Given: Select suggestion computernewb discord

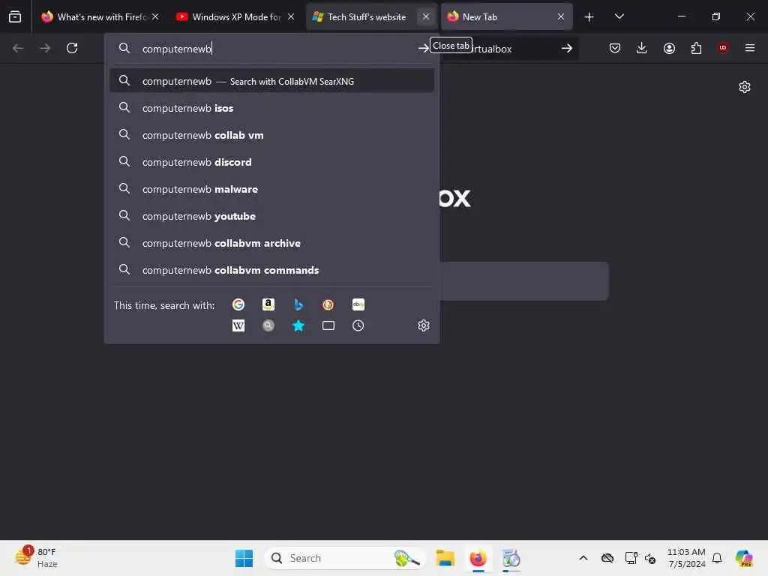Looking at the screenshot, I should click(271, 162).
